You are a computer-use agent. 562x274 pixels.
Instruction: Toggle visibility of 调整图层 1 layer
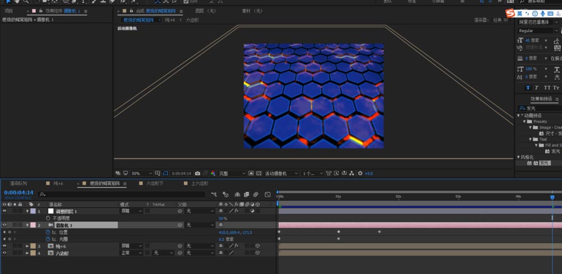pos(4,211)
